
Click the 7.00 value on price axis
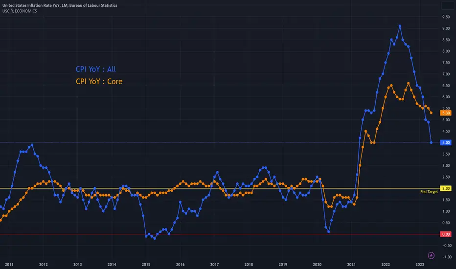(446, 74)
